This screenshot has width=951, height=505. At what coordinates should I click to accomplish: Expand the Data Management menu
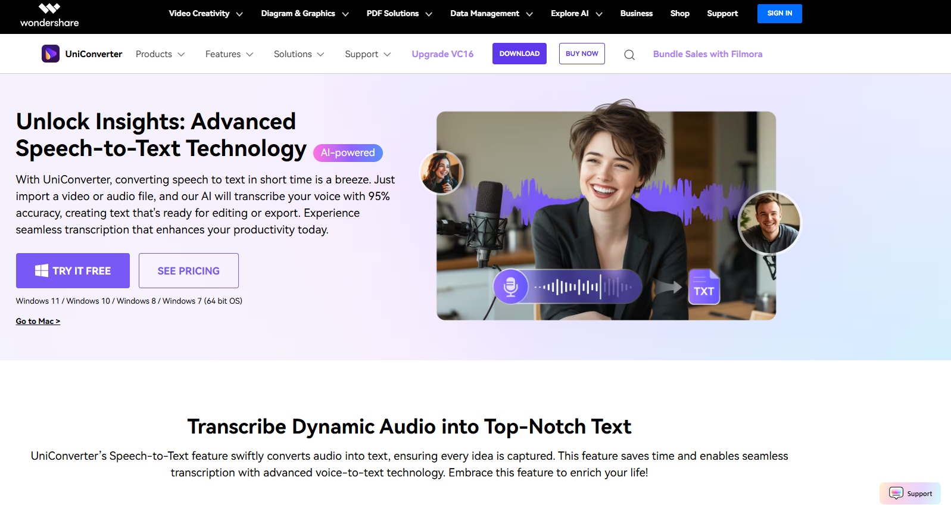click(x=491, y=14)
